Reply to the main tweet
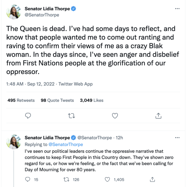 point(28,116)
